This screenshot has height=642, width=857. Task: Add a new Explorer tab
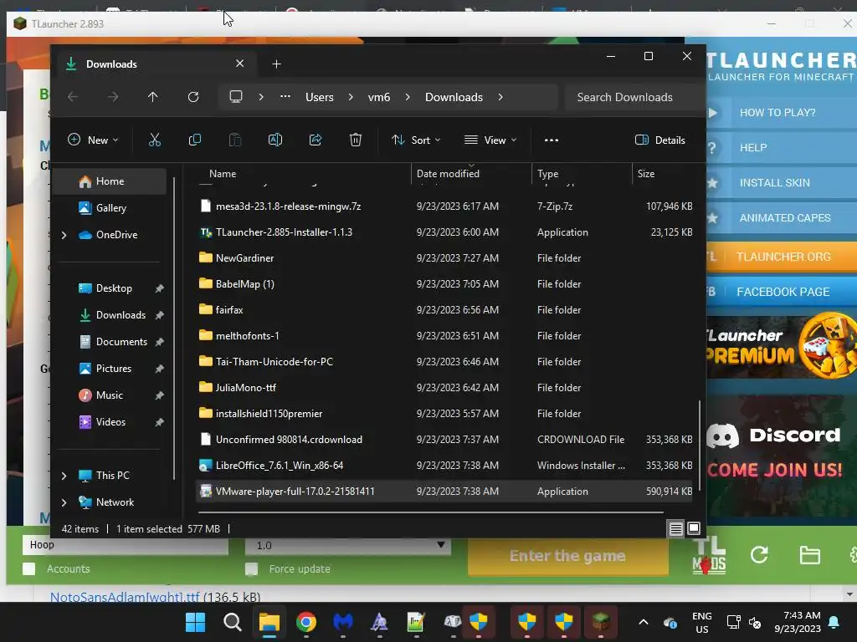click(x=276, y=64)
